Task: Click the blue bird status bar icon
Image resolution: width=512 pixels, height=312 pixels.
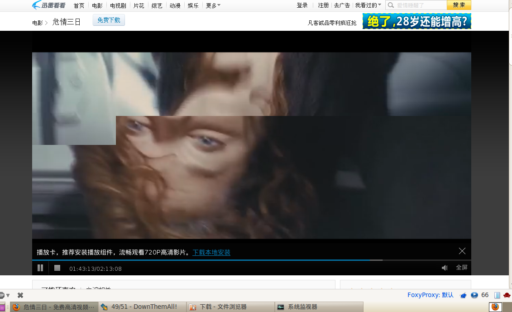Action: point(463,295)
